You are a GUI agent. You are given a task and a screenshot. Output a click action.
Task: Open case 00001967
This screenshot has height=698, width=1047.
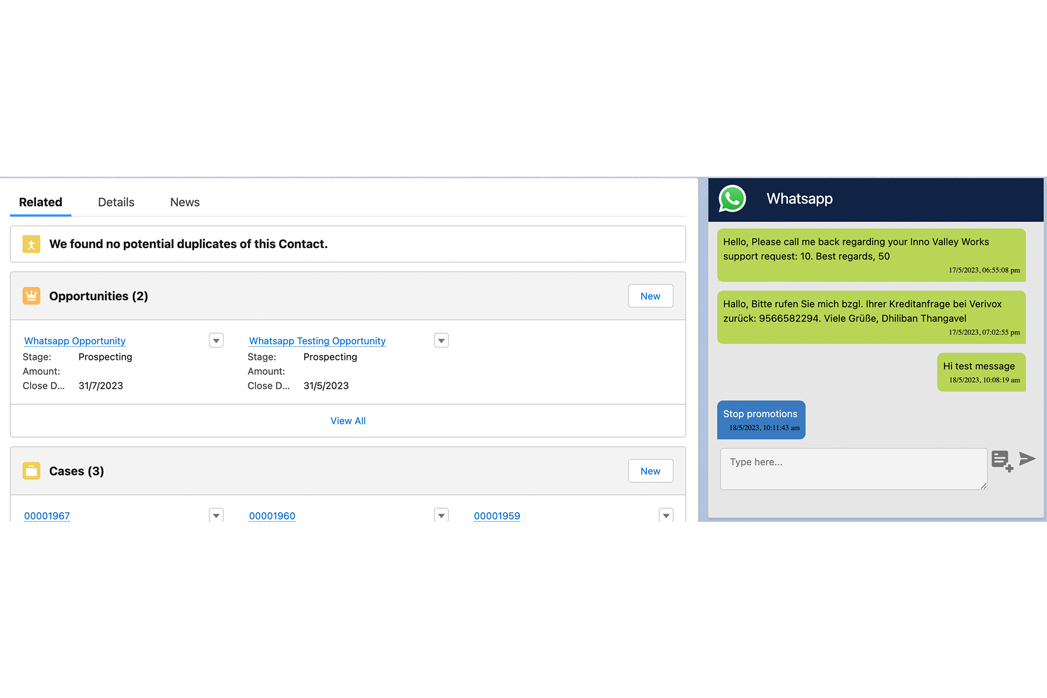click(47, 516)
